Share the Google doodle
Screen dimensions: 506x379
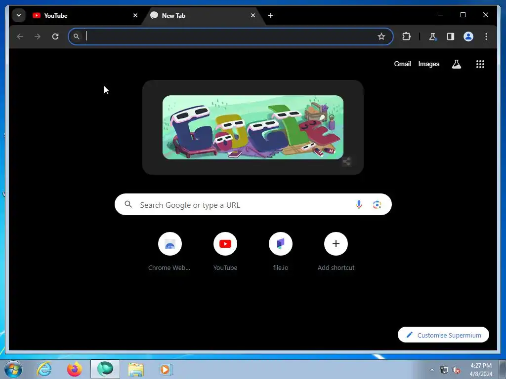pyautogui.click(x=346, y=161)
